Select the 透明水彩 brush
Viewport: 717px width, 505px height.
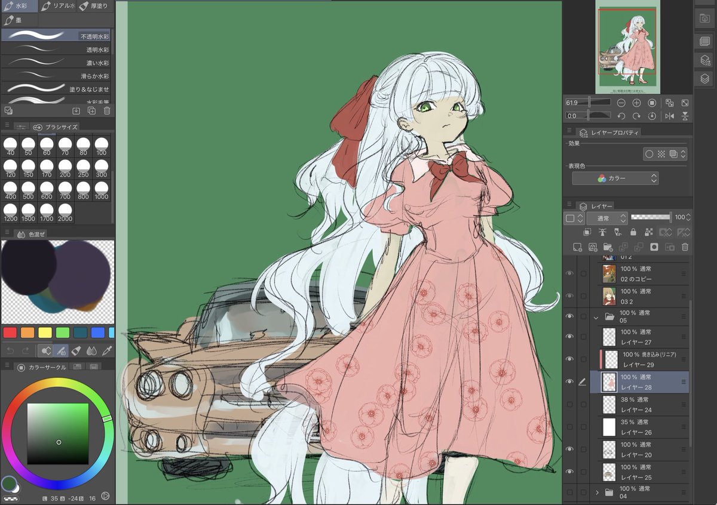[x=57, y=50]
